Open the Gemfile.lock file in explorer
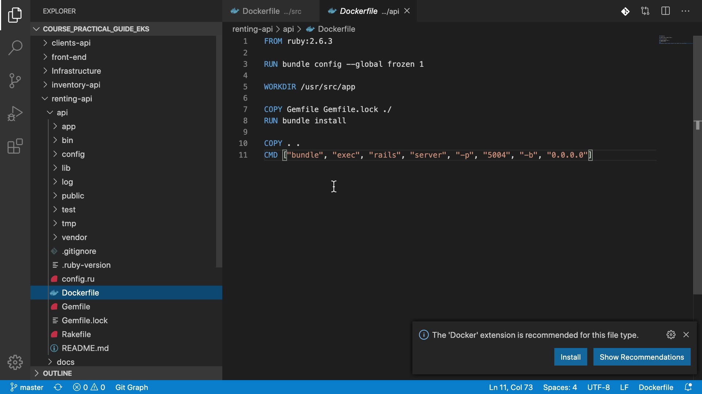 (x=84, y=320)
